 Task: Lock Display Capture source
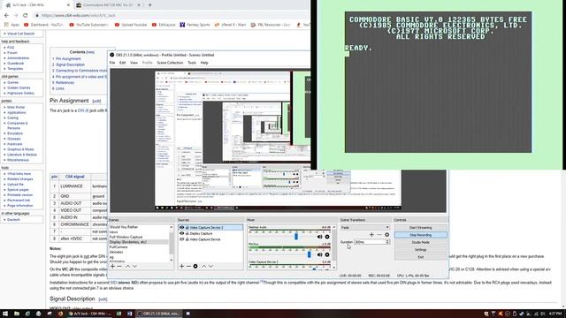(187, 233)
